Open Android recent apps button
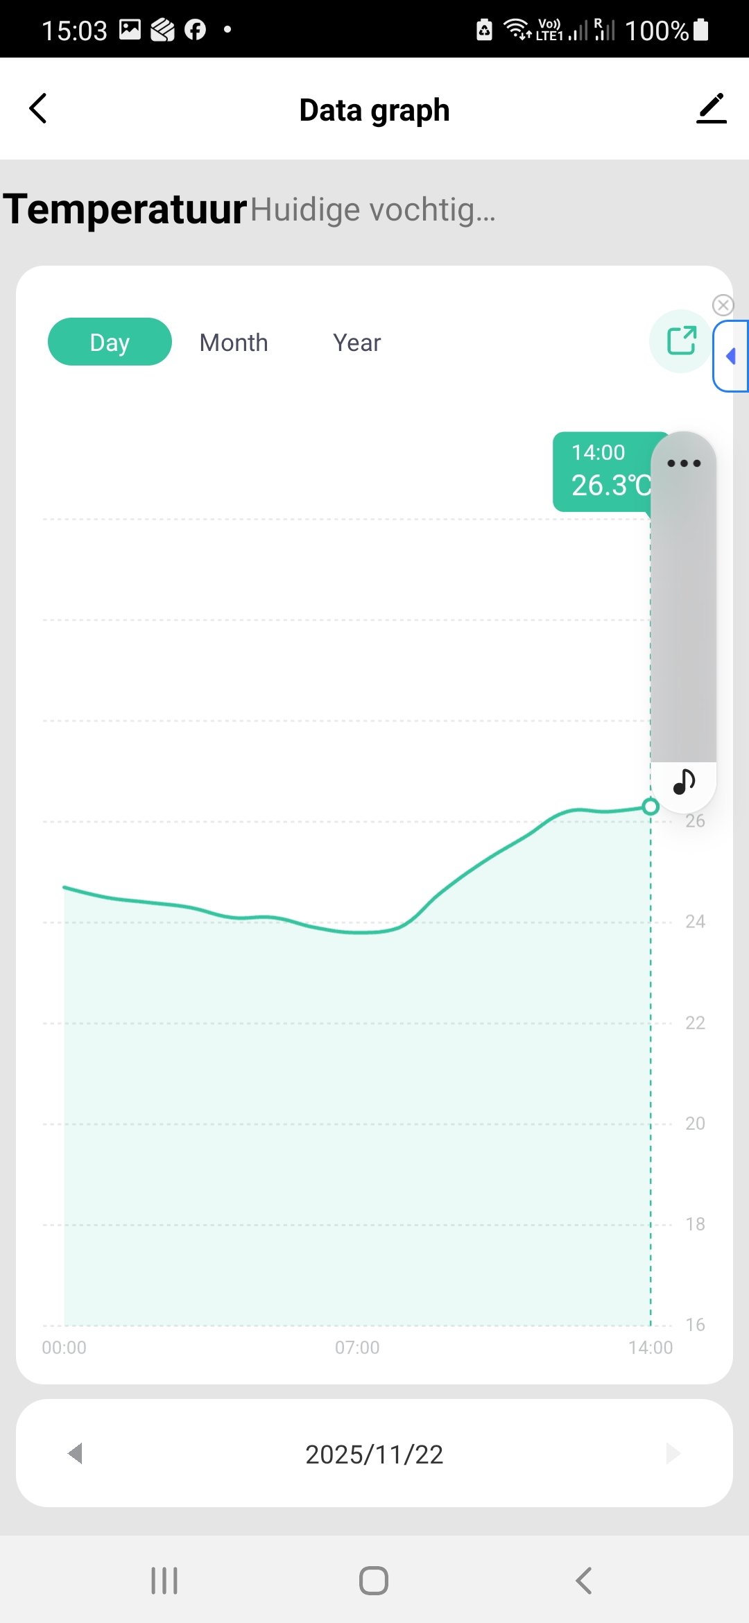749x1623 pixels. (x=164, y=1581)
